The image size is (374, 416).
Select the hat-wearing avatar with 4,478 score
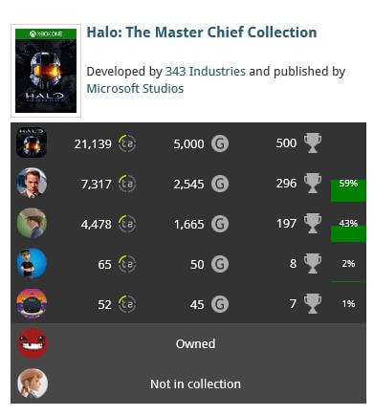click(32, 223)
